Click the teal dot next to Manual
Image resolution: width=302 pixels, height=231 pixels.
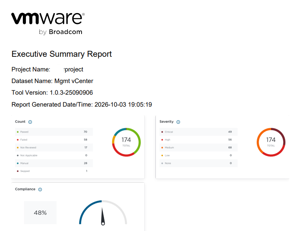click(17, 163)
